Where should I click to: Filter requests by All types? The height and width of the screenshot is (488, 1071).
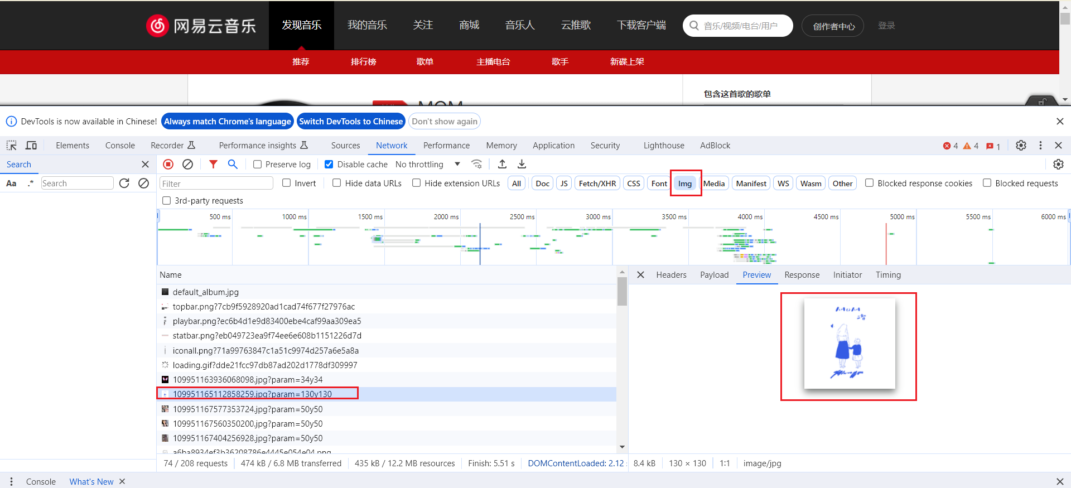(517, 183)
